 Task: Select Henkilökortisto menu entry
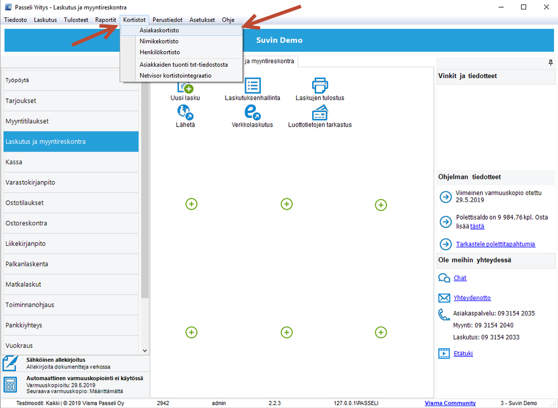(182, 52)
